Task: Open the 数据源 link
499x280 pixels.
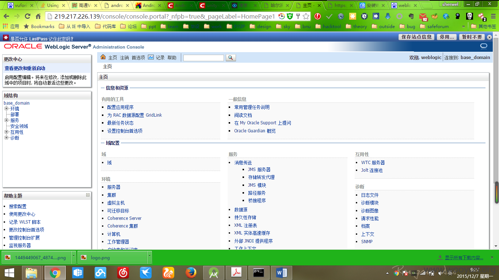Action: (x=241, y=210)
